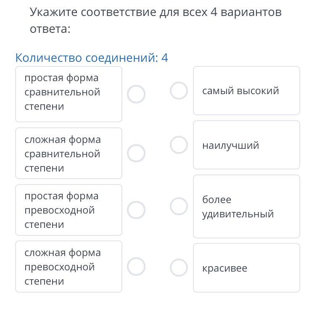Image resolution: width=309 pixels, height=309 pixels.
Task: Select radio circle beside 'сложная форма превосходной степени'
Action: (136, 267)
